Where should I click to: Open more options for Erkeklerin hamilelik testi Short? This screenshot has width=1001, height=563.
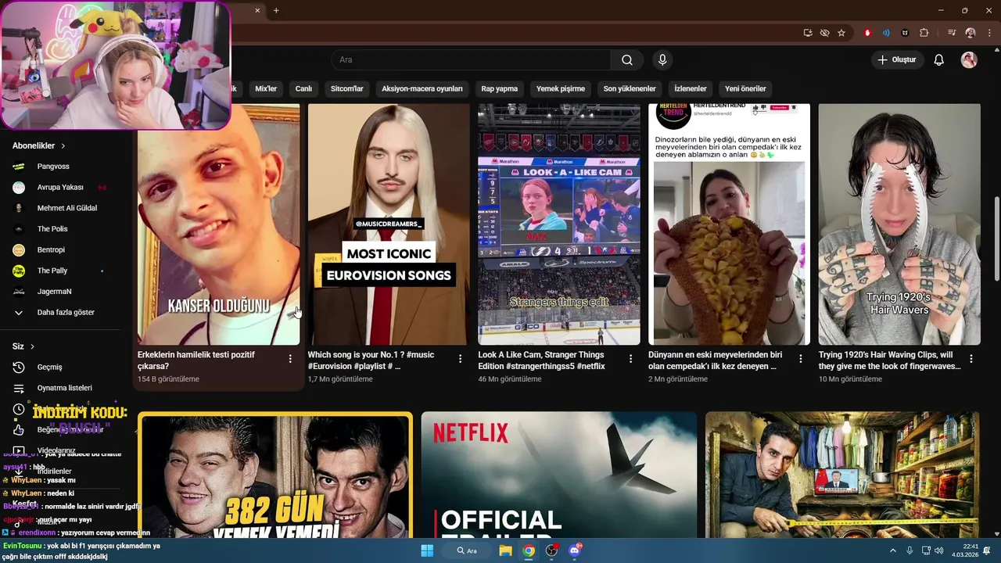tap(290, 359)
